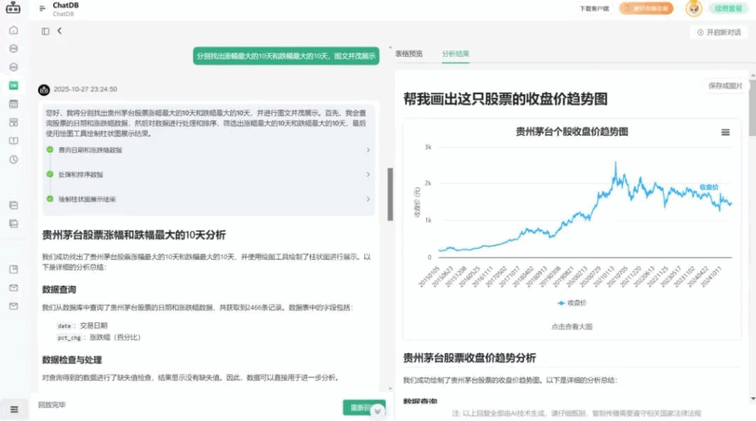
Task: Click the heading 贵州茅台股票收盘价趋势分析
Action: (x=470, y=358)
